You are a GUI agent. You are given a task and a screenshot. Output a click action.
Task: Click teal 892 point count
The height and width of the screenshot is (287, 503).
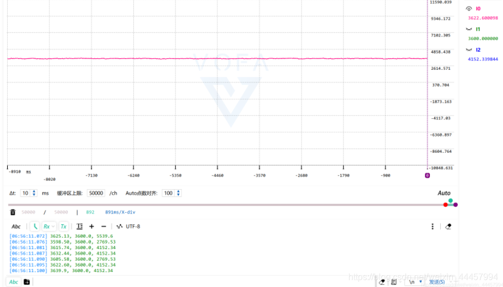coord(90,212)
